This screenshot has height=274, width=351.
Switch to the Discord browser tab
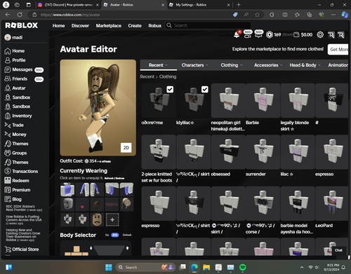68,5
